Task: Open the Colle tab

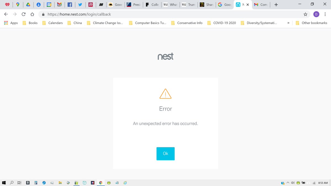Action: [x=152, y=5]
